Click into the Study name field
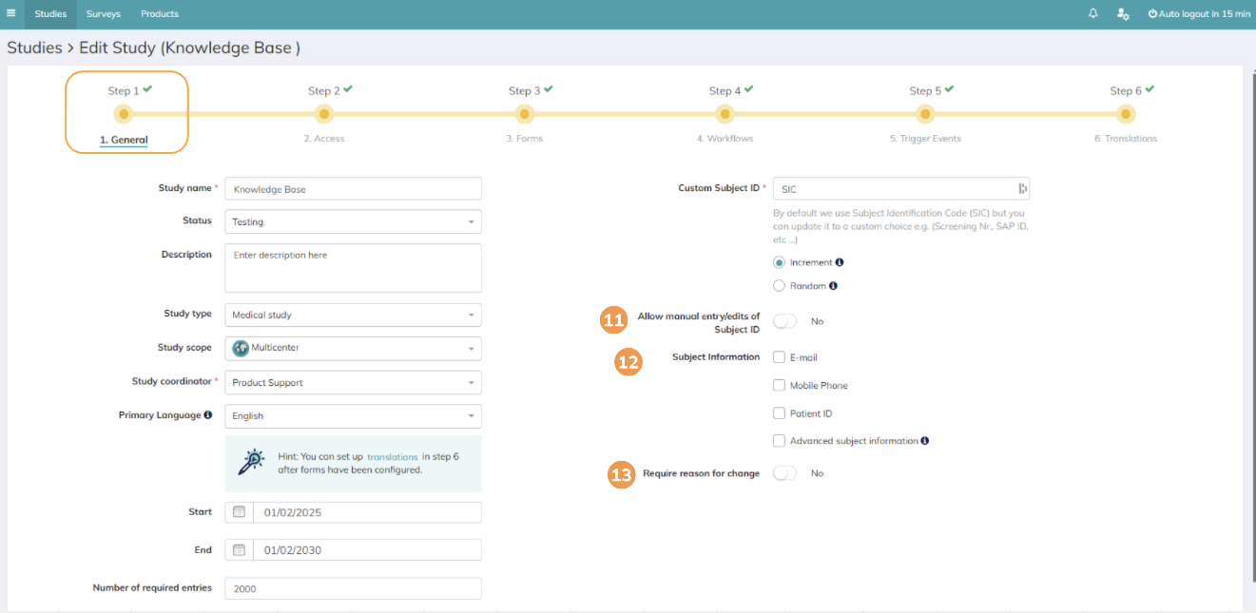The height and width of the screenshot is (613, 1256). (x=354, y=189)
